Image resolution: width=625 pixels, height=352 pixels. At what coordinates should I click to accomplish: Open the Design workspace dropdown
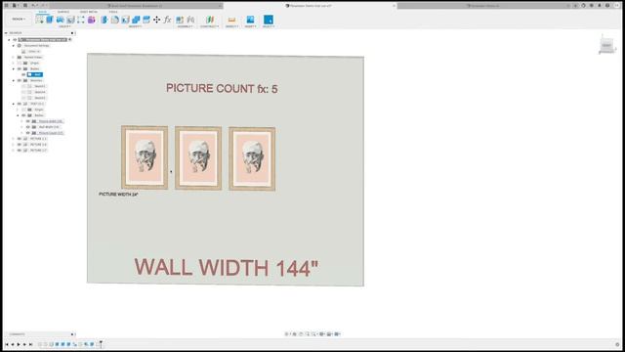(19, 20)
